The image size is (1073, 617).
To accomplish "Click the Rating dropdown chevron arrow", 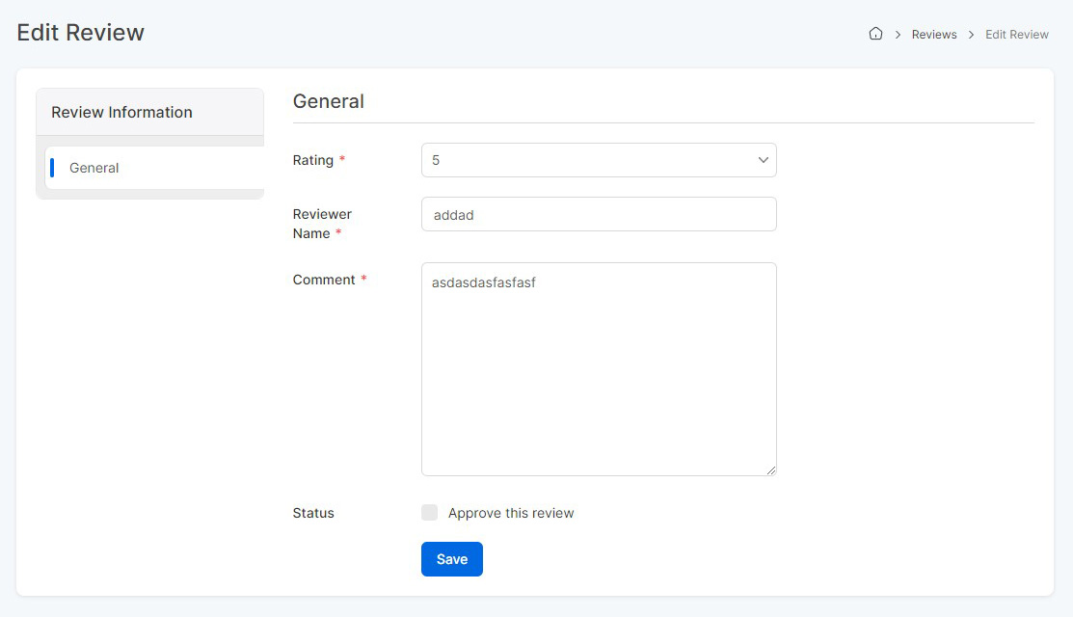I will click(x=763, y=160).
